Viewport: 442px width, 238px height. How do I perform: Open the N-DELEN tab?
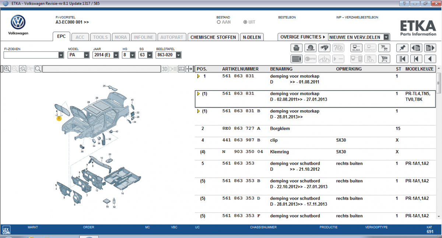coord(252,37)
